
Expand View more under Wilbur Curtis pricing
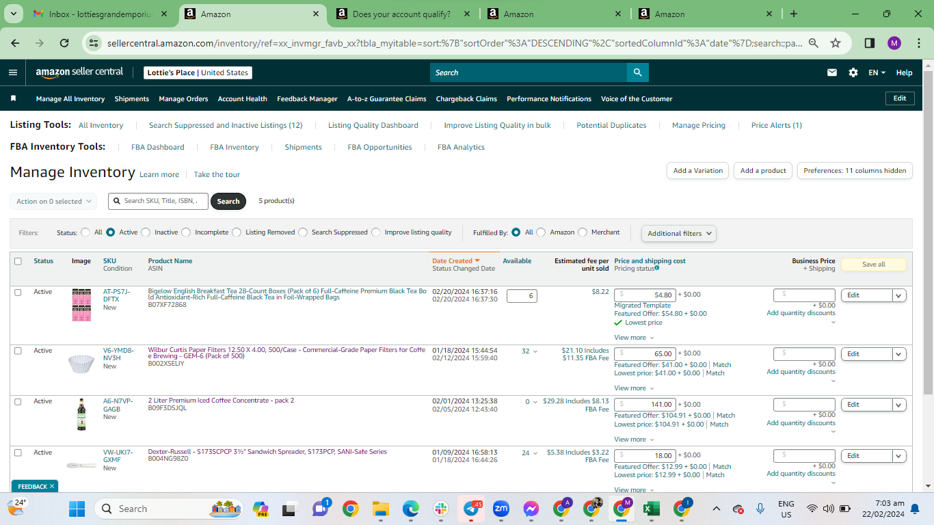[634, 388]
